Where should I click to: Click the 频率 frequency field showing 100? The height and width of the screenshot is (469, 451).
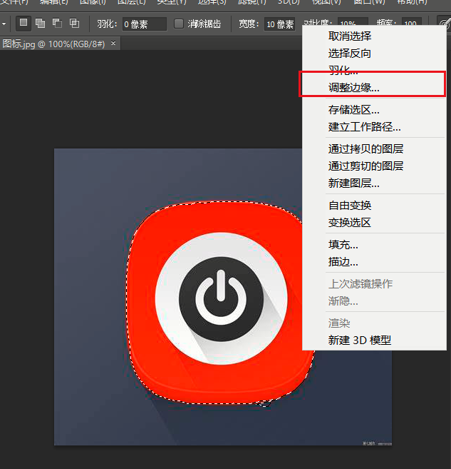pyautogui.click(x=411, y=24)
